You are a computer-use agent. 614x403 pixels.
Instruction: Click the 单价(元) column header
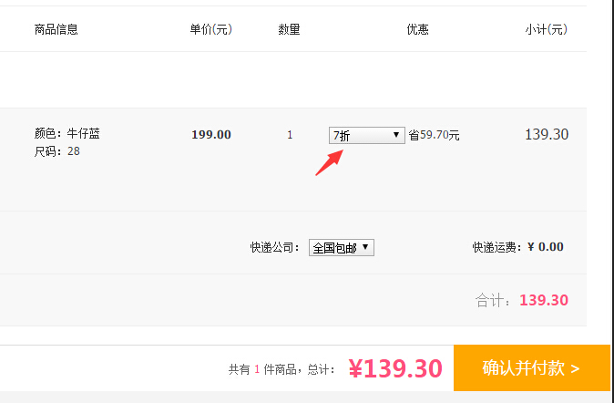click(211, 29)
